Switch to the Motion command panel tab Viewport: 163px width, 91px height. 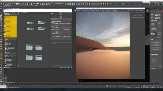157,9
